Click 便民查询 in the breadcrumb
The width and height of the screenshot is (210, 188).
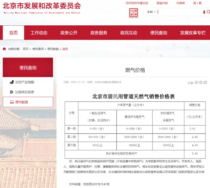pos(38,49)
